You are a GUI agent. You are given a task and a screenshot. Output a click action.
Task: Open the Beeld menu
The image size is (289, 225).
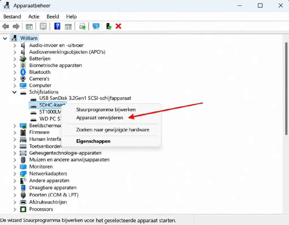coord(53,17)
